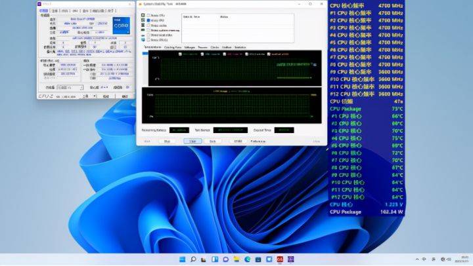Screen dimensions: 473x266
Task: Launch Microsoft Edge from the taskbar
Action: 248,259
